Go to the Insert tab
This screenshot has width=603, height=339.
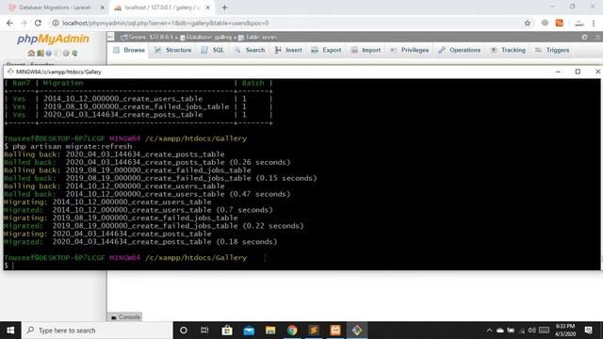[x=288, y=50]
